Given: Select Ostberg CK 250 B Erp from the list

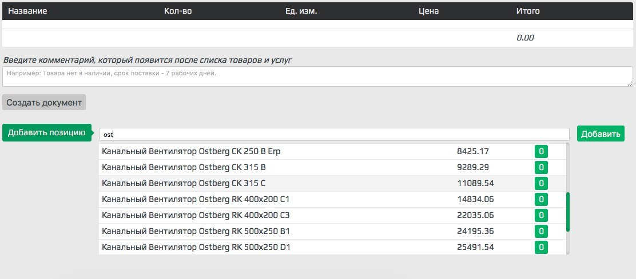Looking at the screenshot, I should pos(332,152).
